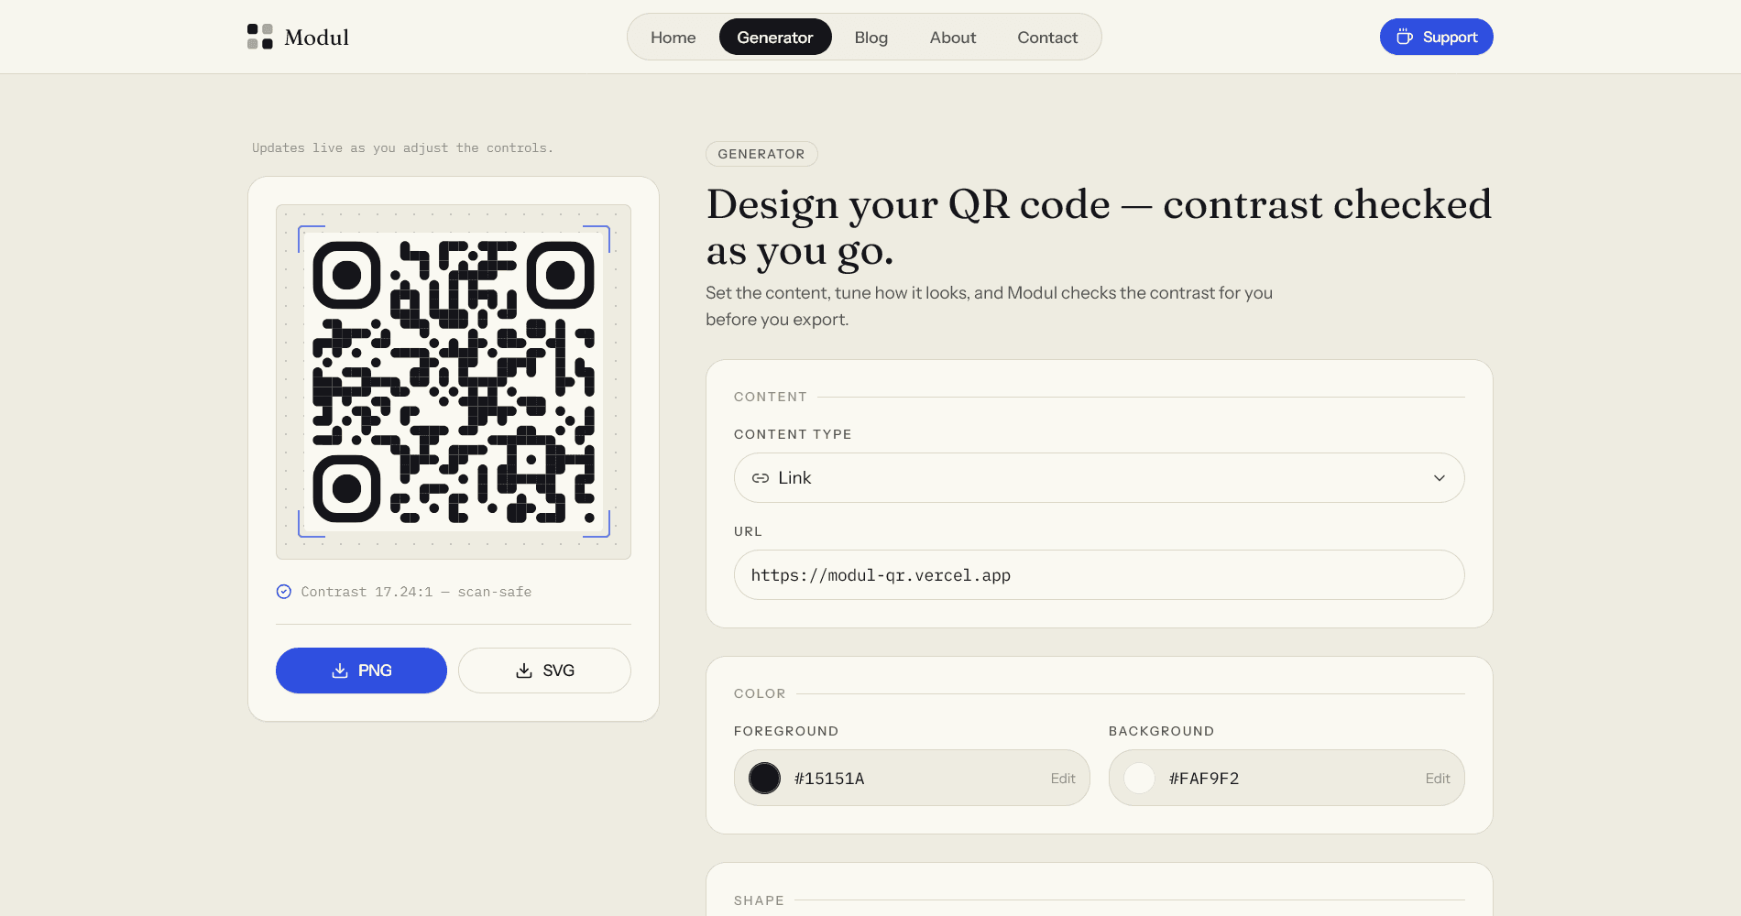
Task: Navigate to the Contact page
Action: tap(1047, 38)
